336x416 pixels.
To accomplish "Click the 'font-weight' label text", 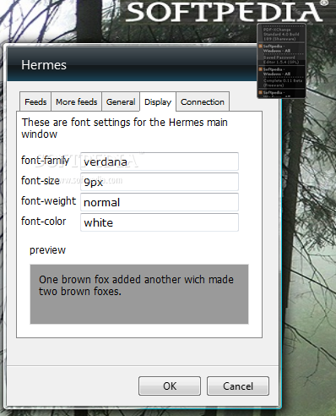I will [48, 201].
